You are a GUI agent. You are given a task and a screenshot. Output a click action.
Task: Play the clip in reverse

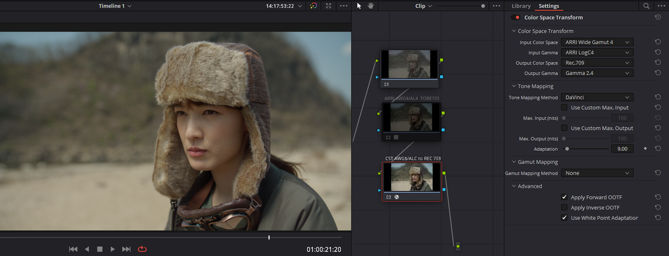point(87,249)
